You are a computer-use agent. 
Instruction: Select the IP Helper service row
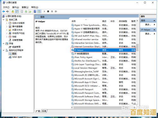[x=103, y=50]
